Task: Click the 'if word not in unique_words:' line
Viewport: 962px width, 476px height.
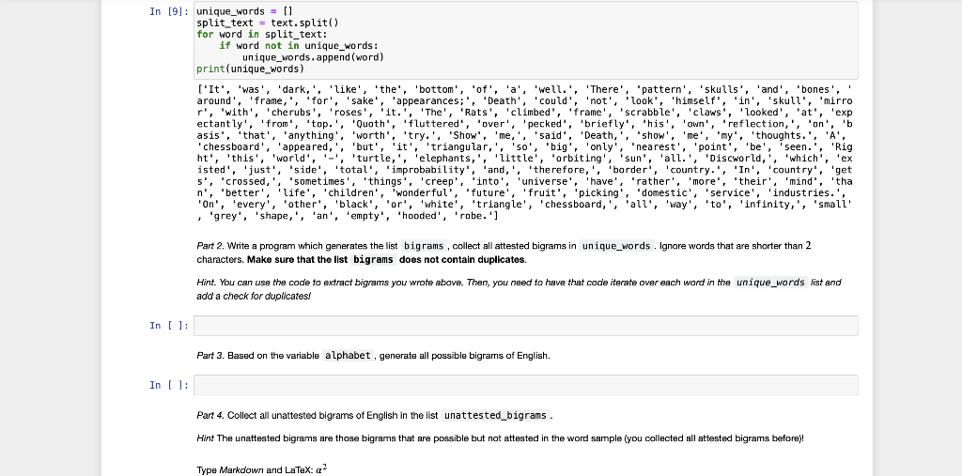Action: [299, 46]
